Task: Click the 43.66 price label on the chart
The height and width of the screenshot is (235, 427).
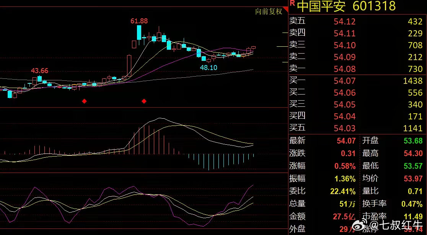Action: tap(39, 71)
